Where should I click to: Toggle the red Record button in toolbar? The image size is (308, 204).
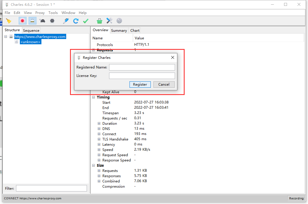coord(22,21)
